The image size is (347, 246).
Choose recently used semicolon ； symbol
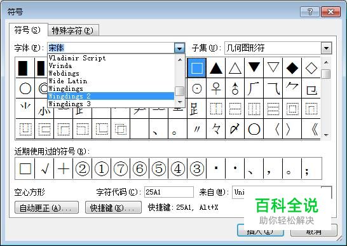coord(311,168)
